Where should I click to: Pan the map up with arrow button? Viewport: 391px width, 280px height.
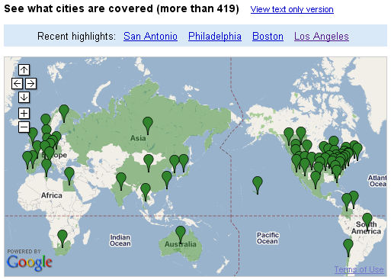coord(24,69)
